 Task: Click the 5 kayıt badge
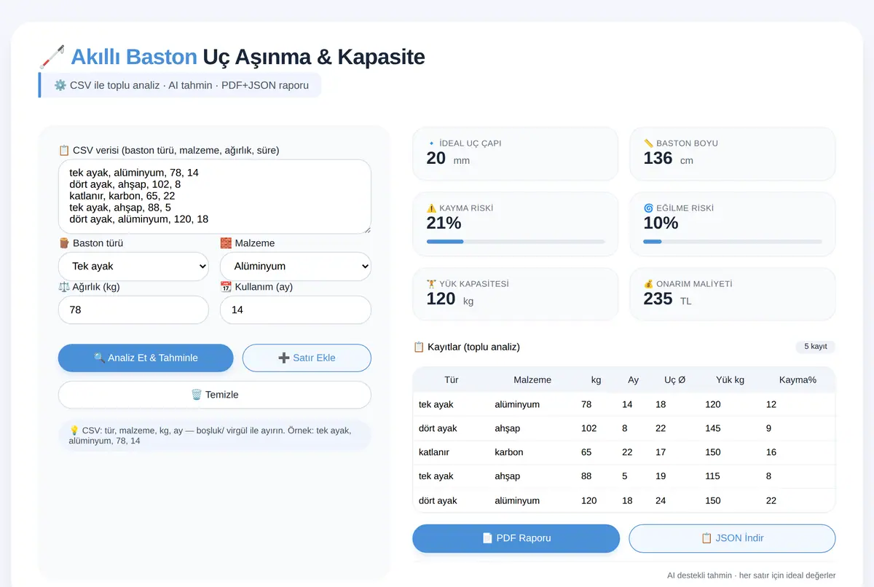coord(816,347)
